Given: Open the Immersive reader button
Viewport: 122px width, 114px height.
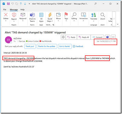Looking at the screenshot, I should tap(84, 15).
